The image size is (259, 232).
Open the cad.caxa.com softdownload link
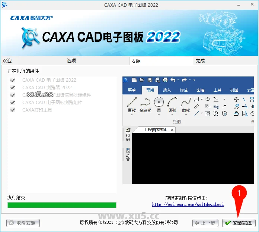click(188, 204)
